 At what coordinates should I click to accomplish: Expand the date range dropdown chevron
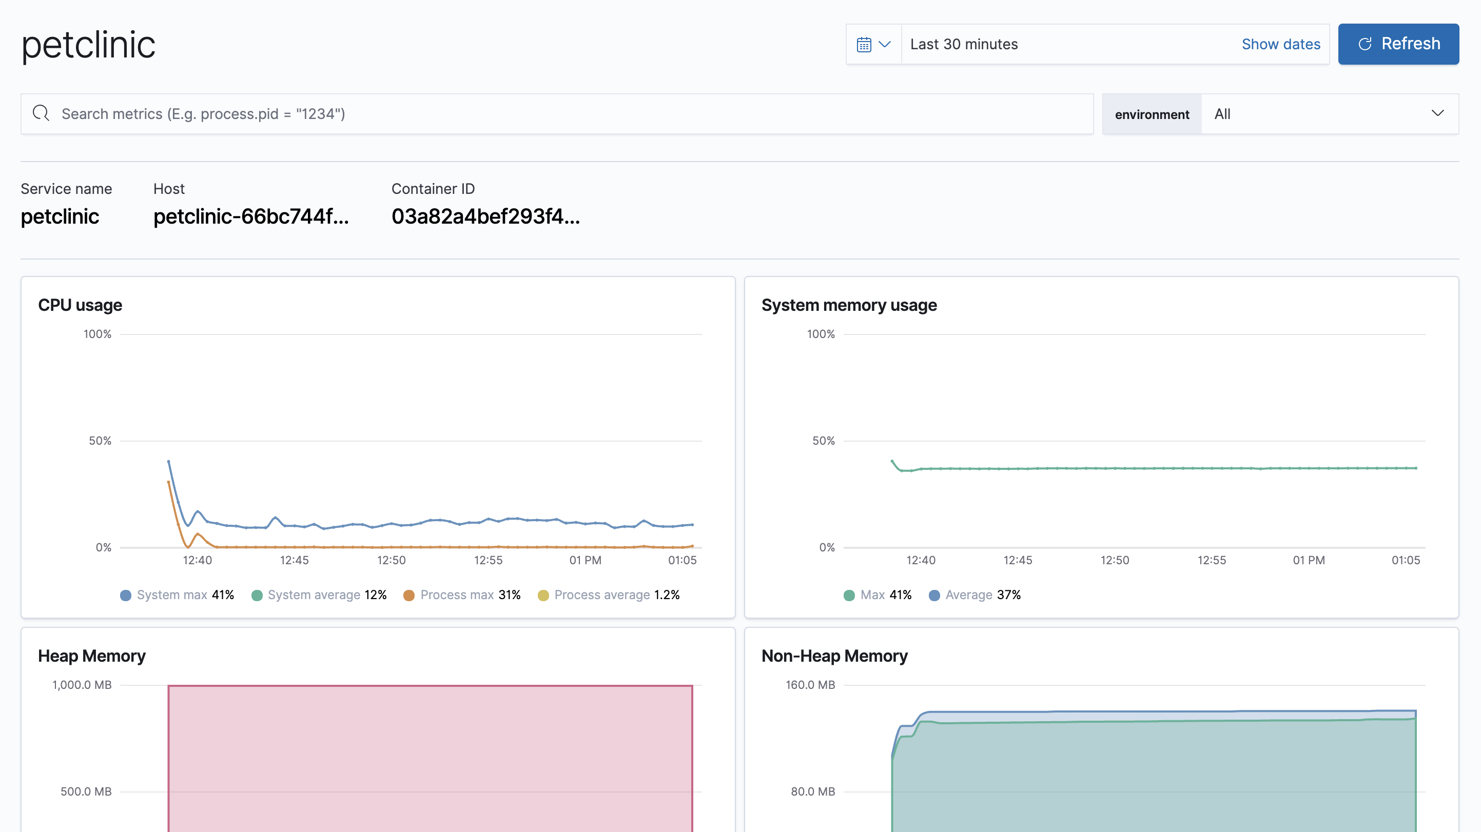(x=885, y=44)
